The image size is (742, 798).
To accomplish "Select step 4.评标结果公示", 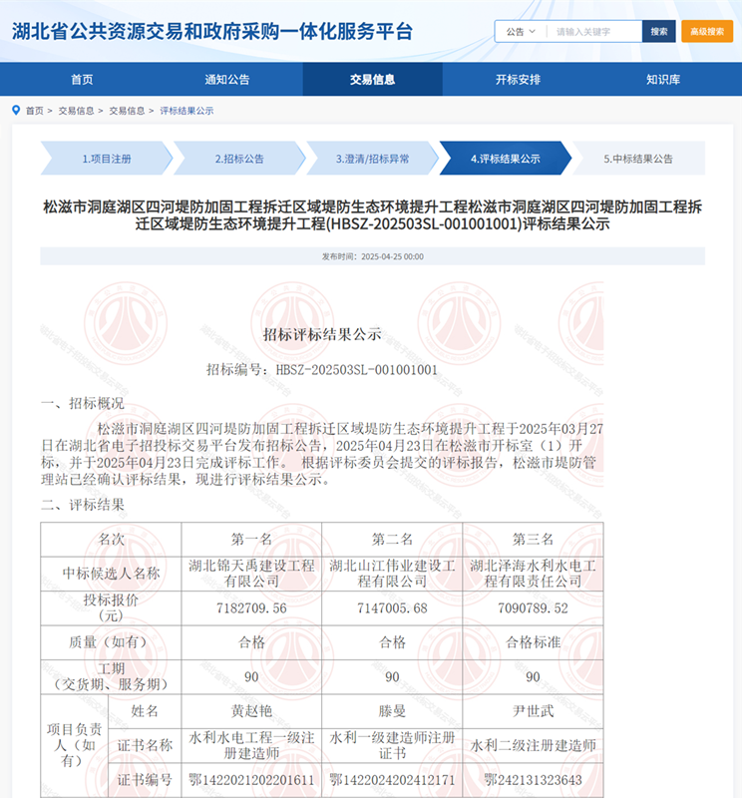I will pos(505,159).
